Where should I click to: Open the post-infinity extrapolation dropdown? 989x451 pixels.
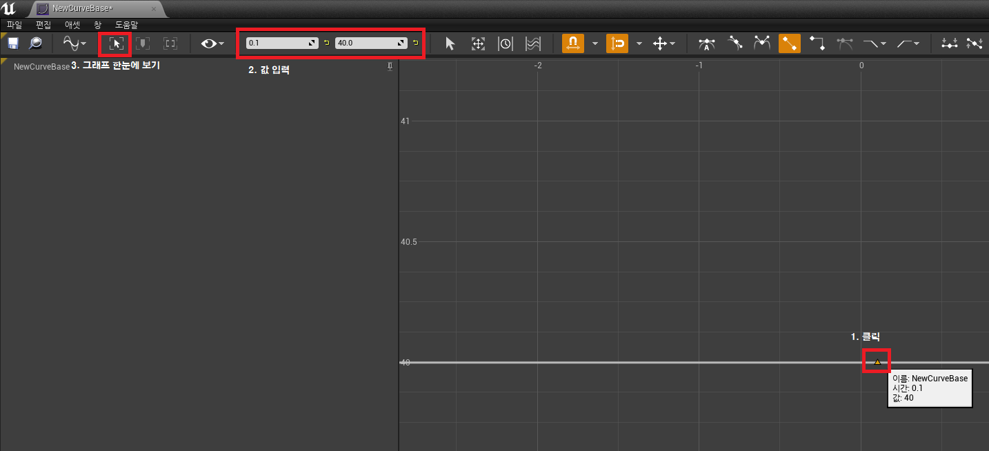point(908,43)
